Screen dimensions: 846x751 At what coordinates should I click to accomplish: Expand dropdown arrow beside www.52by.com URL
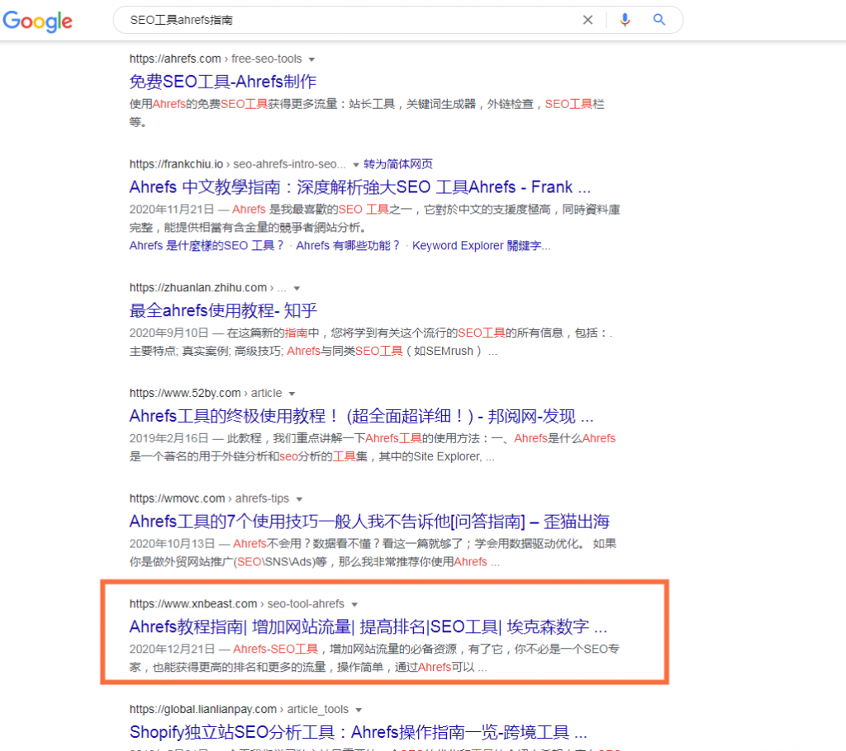coord(292,394)
